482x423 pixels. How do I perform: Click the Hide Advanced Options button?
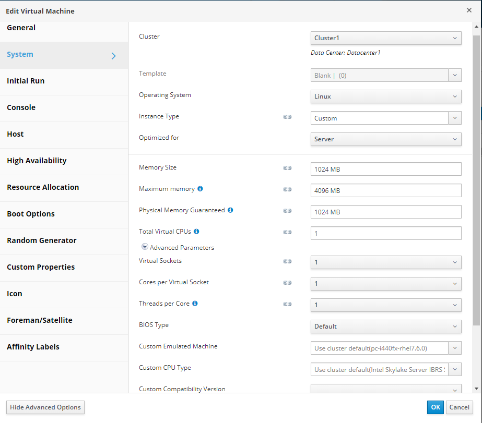click(45, 407)
